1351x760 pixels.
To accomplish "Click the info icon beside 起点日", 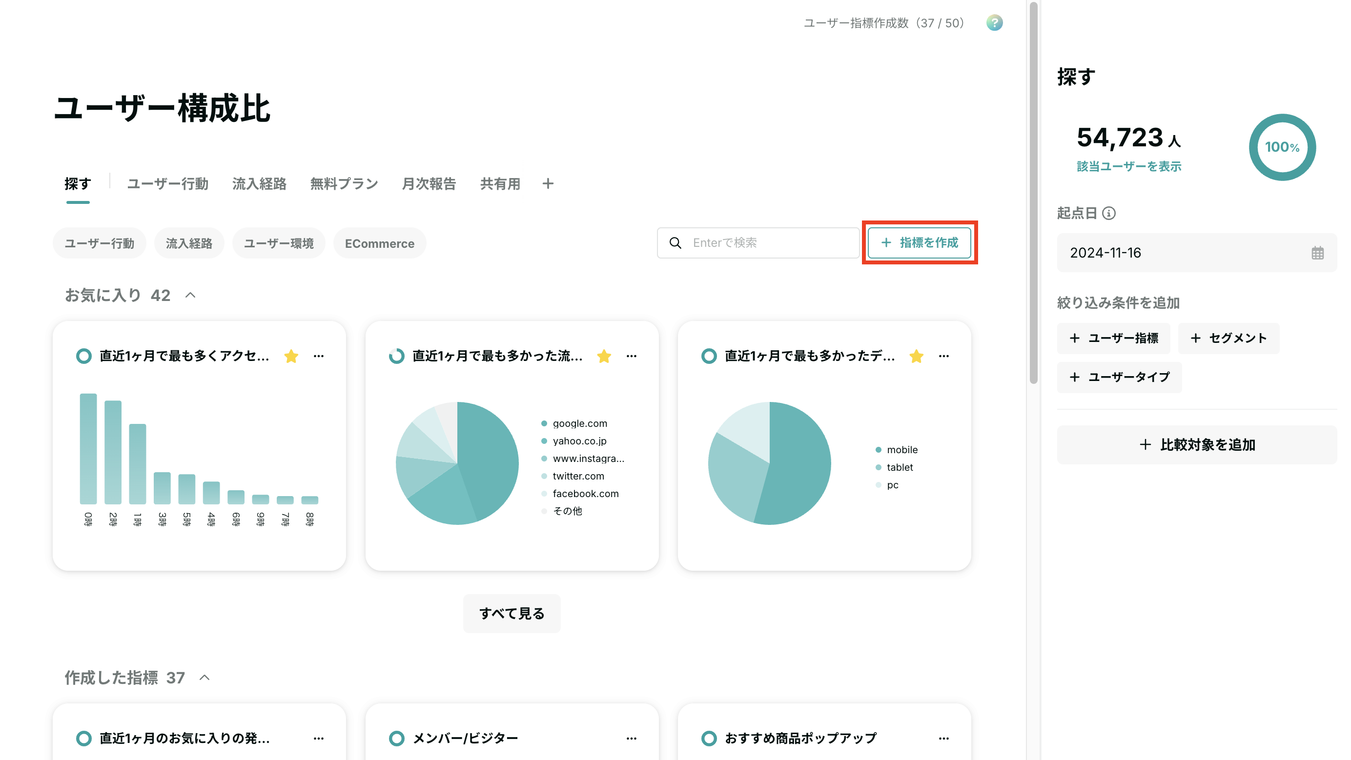I will click(x=1109, y=213).
